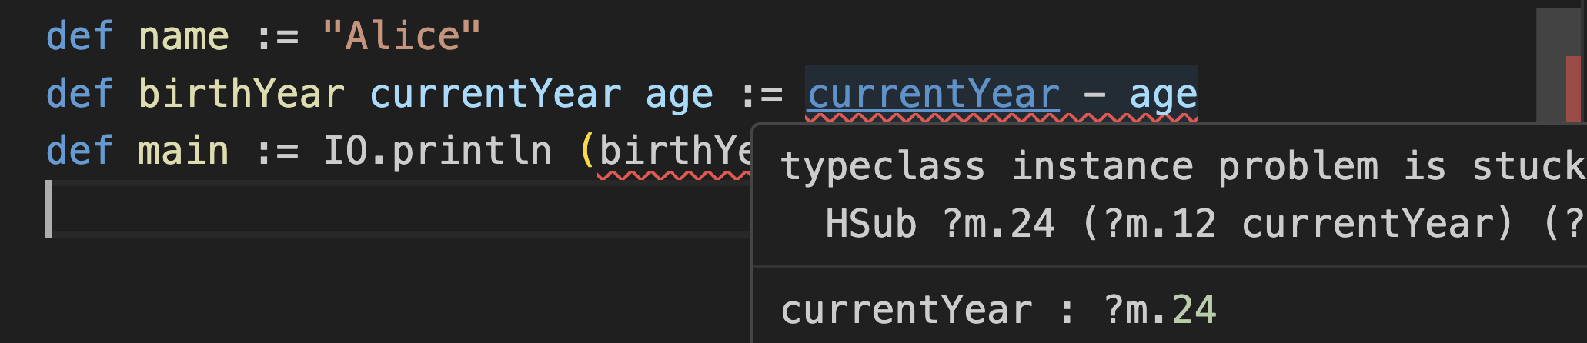Click the identifier name on first line

tap(183, 36)
